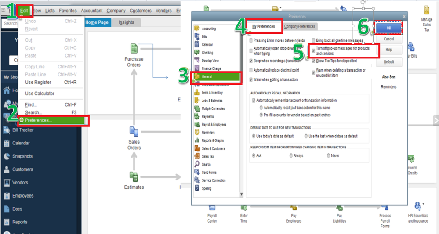The width and height of the screenshot is (439, 234).
Task: Click Send Forms preferences icon
Action: (197, 172)
